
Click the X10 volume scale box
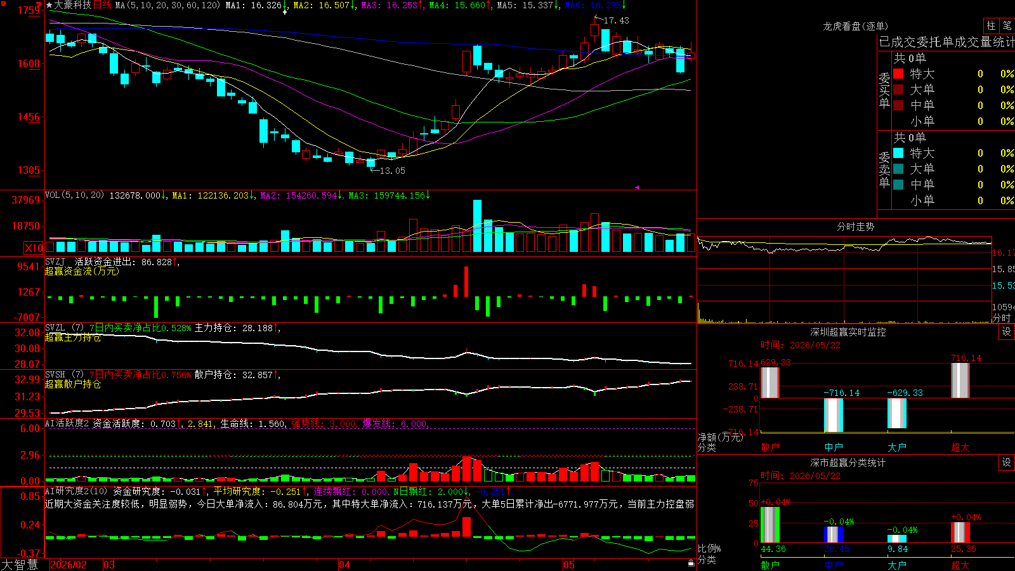point(34,248)
